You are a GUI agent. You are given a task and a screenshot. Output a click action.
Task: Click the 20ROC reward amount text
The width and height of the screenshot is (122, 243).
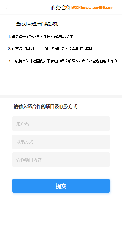point(62,37)
